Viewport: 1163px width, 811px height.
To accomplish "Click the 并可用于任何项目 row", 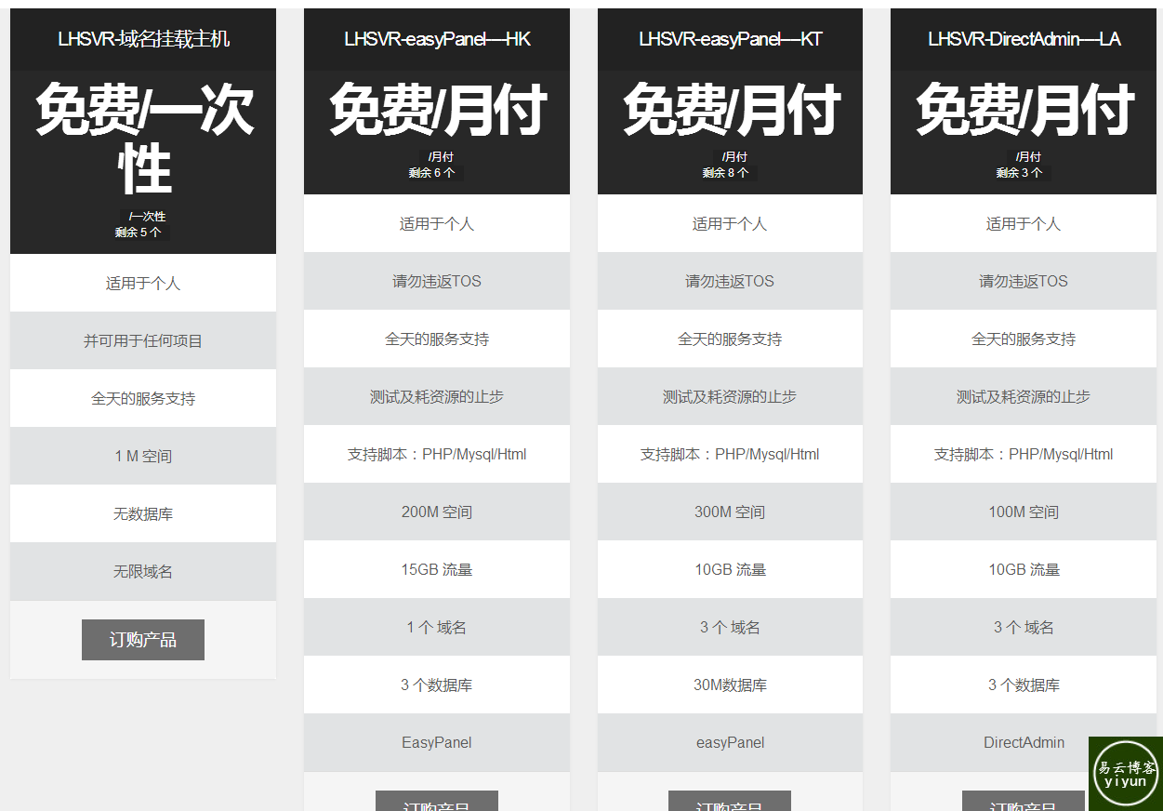I will (x=143, y=340).
